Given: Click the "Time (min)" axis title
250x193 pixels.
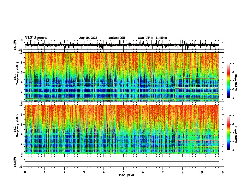Looking at the screenshot, I should pos(126,175).
